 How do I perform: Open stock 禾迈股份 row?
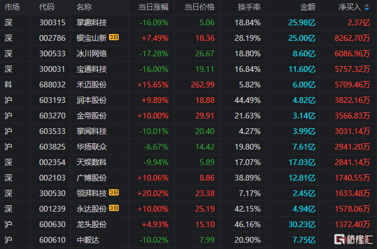[188, 85]
